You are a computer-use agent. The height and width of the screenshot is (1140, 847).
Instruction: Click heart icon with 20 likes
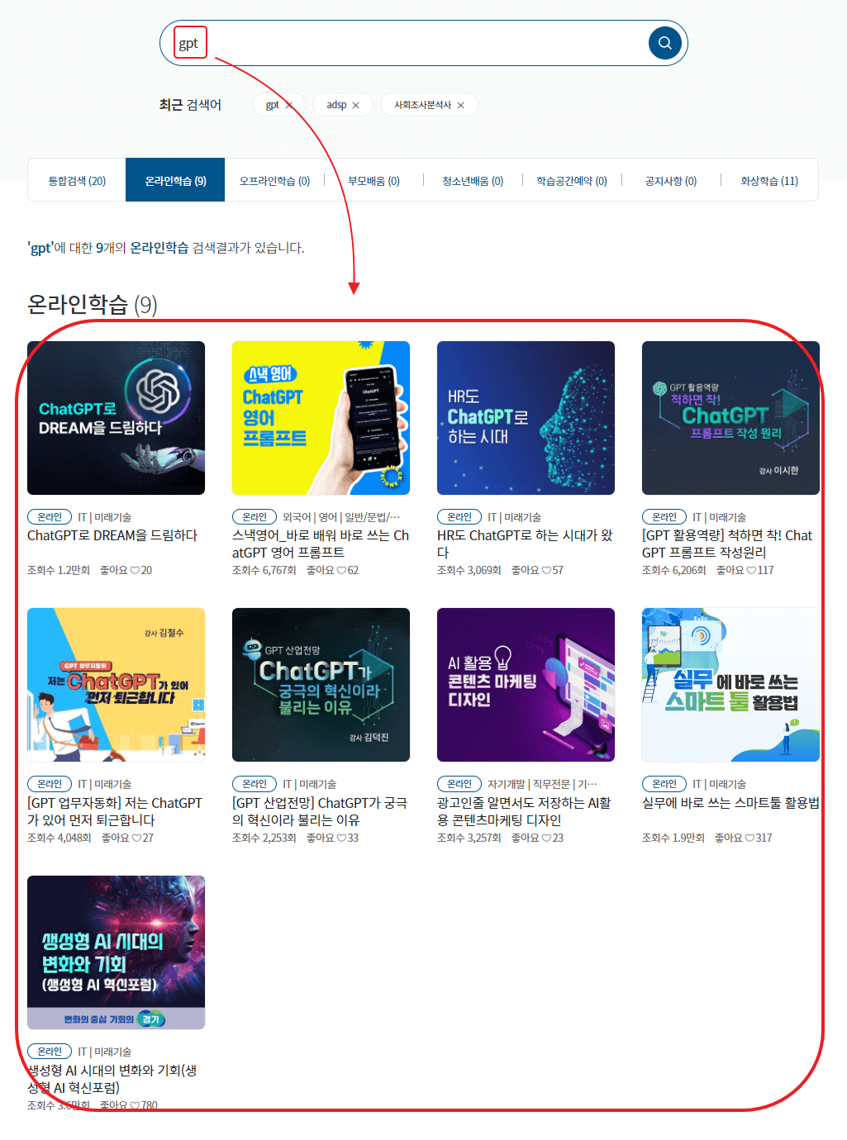pyautogui.click(x=135, y=570)
